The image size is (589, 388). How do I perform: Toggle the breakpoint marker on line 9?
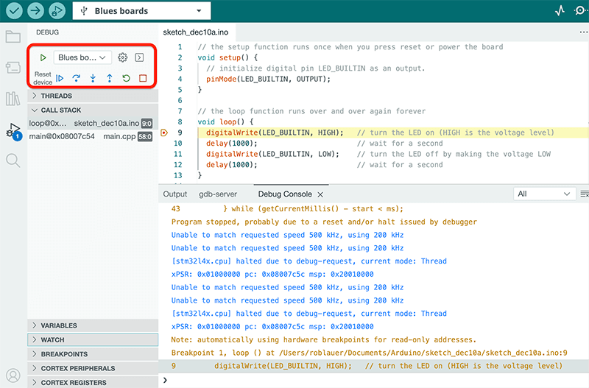(164, 133)
